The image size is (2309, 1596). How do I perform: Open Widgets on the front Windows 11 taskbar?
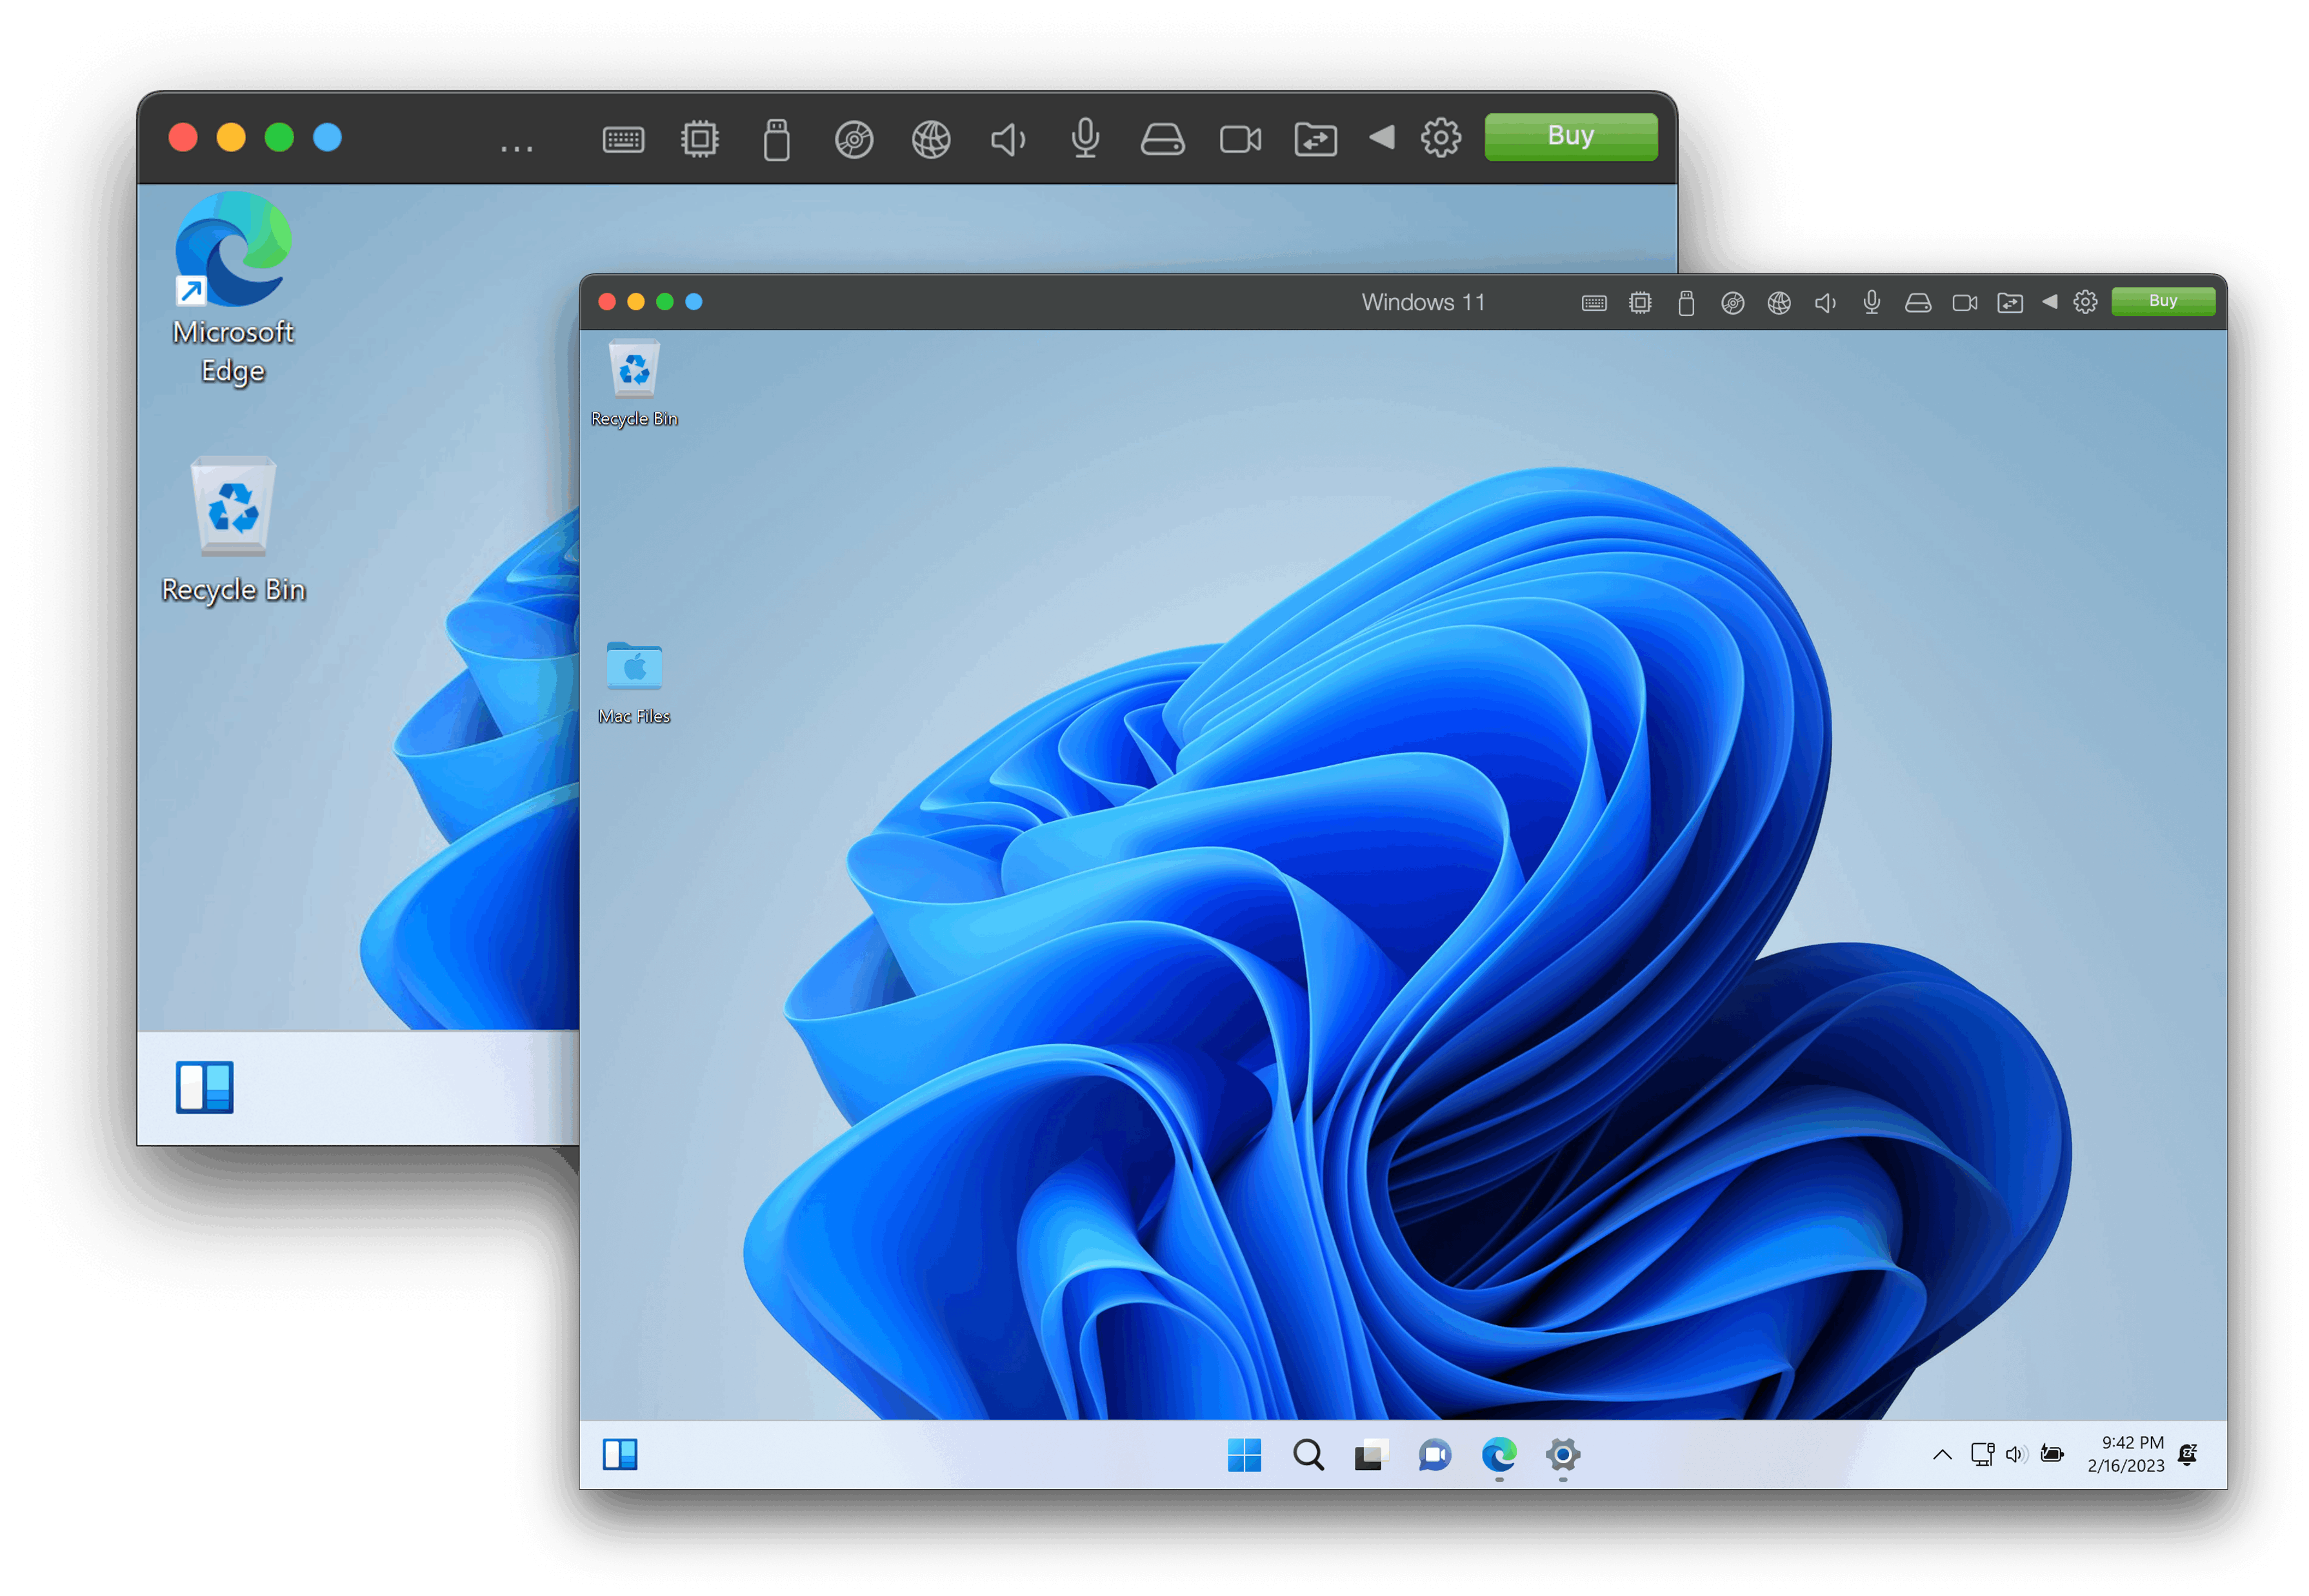[619, 1454]
